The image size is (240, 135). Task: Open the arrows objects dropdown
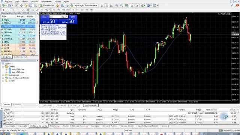(47, 10)
